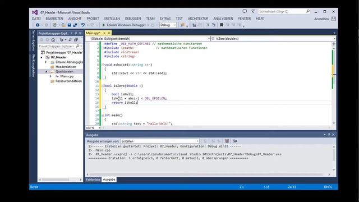
Task: Click the comment-out lines toolbar icon
Action: pos(208,25)
